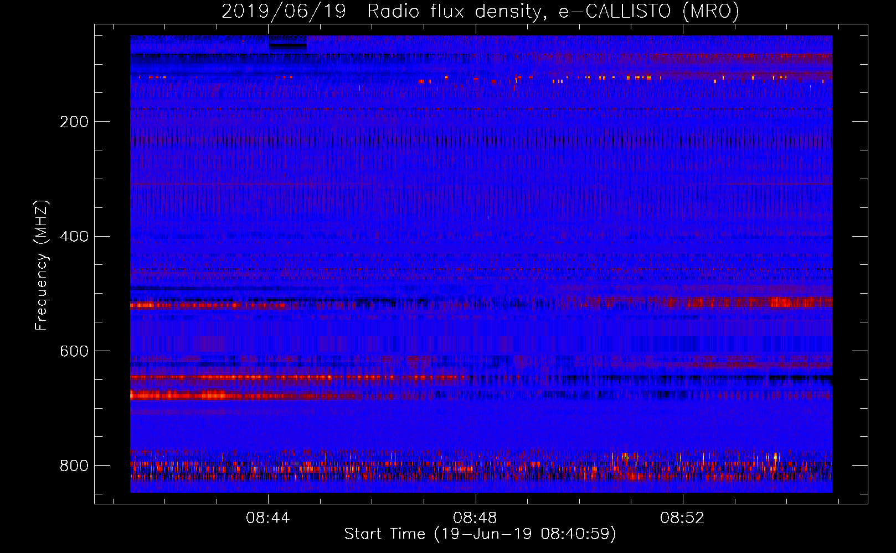
Task: Click the "Start Time (19-Jun-19 08:40:59)" label
Action: tap(480, 534)
